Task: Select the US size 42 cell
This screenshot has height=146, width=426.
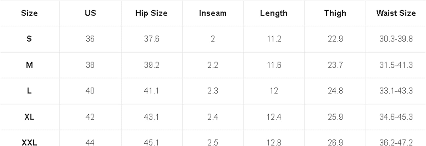Action: tap(90, 117)
